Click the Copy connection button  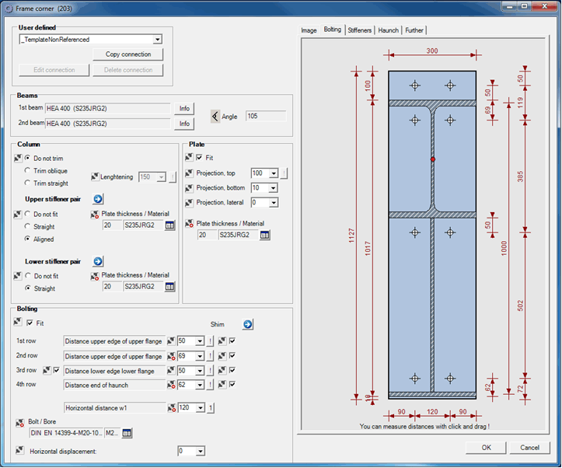[128, 54]
